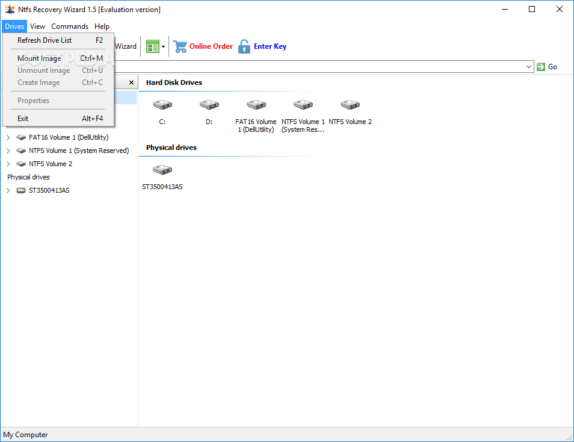Click FAT16 Volume 1 tree drive icon
This screenshot has height=442, width=574.
[21, 137]
